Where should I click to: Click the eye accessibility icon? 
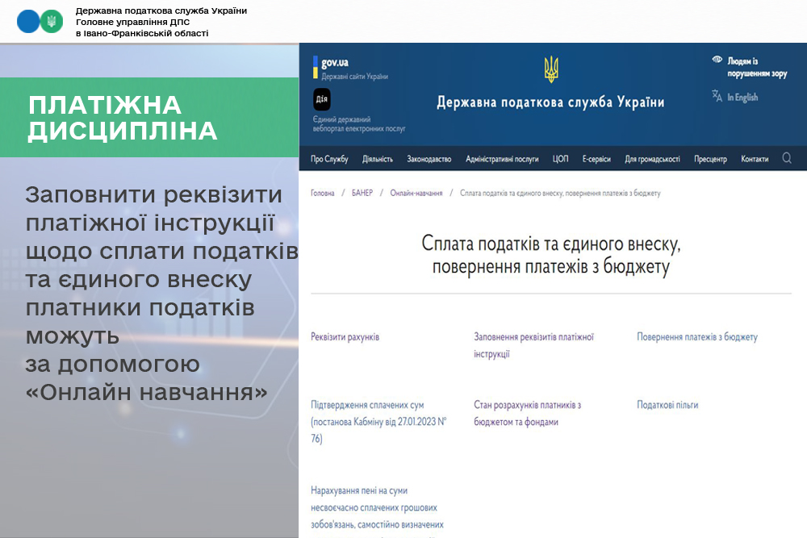click(717, 60)
